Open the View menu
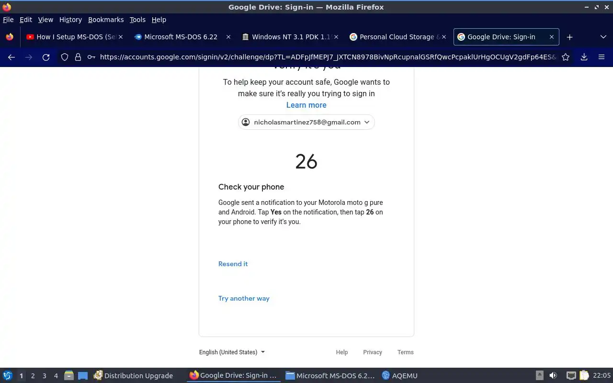 coord(45,20)
